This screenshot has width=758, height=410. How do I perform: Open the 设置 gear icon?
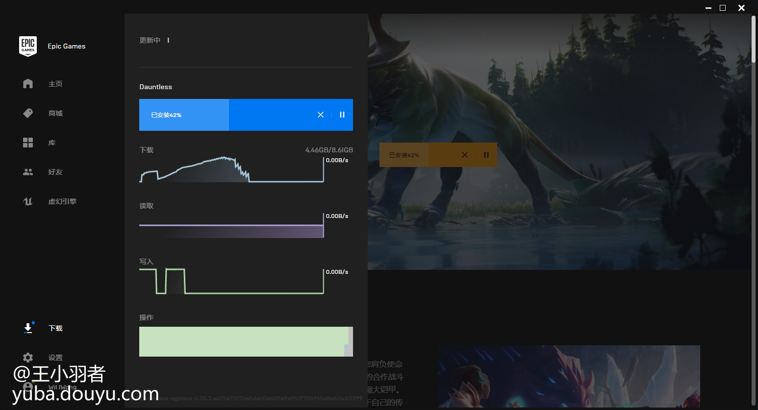click(28, 358)
